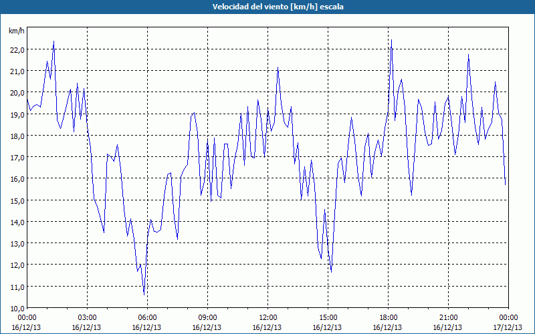Click the 12:00 time axis label
This screenshot has width=535, height=334.
click(x=268, y=318)
